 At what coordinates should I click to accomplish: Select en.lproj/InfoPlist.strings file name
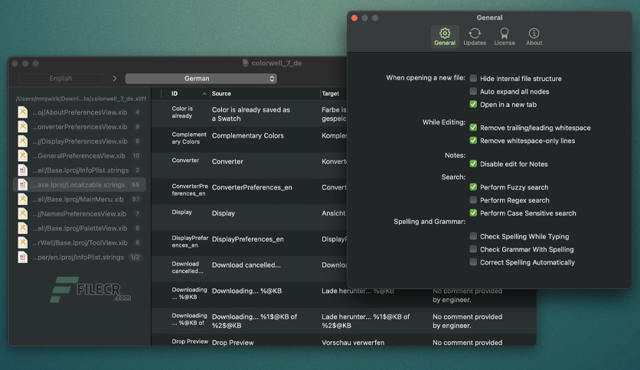point(78,257)
